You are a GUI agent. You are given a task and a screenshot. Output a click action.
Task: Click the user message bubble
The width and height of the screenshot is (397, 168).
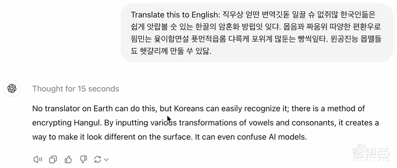pyautogui.click(x=254, y=33)
